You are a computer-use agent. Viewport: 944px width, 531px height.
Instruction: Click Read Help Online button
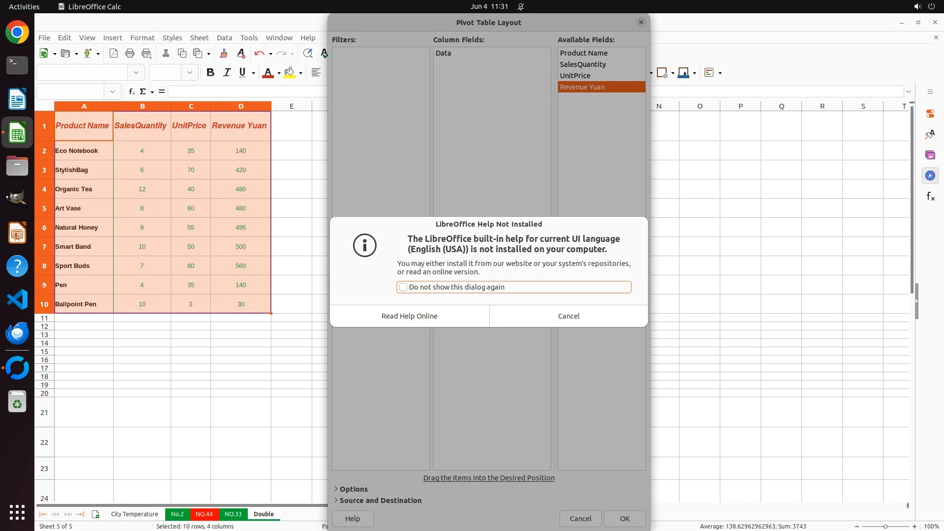tap(409, 316)
